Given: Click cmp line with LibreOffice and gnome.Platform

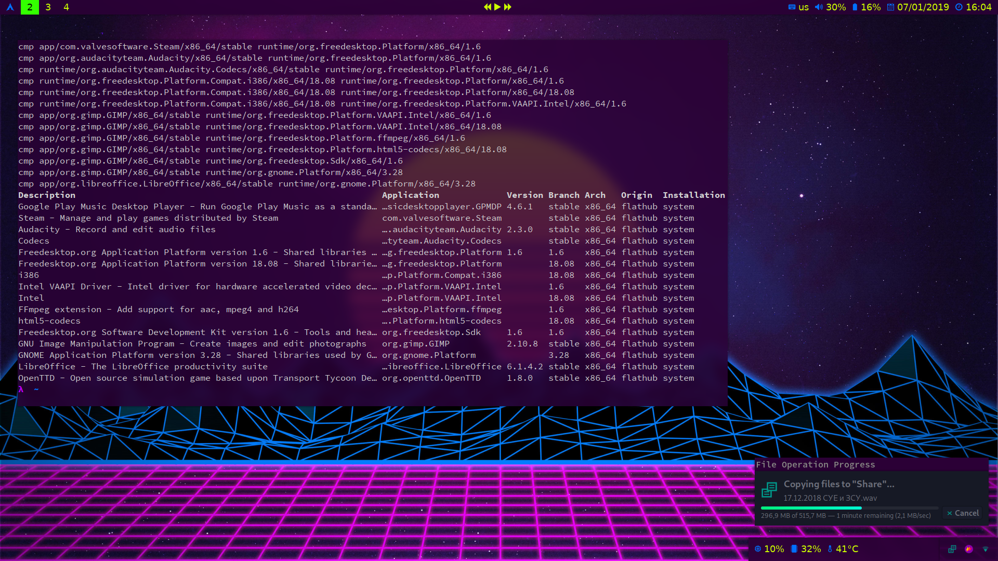Looking at the screenshot, I should (x=247, y=184).
